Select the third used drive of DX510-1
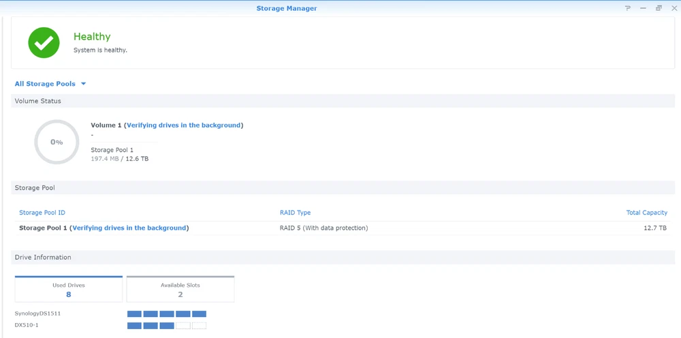 pos(167,326)
